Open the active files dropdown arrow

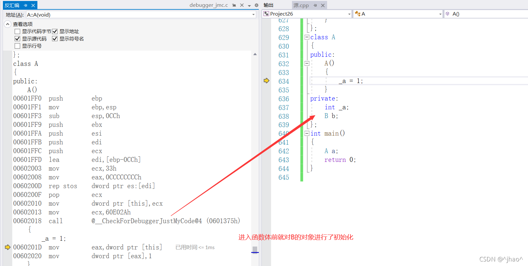(x=249, y=6)
